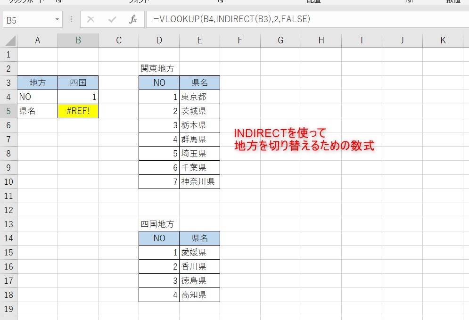The image size is (469, 320).
Task: Click the 埼玉県 cell
Action: [x=199, y=154]
